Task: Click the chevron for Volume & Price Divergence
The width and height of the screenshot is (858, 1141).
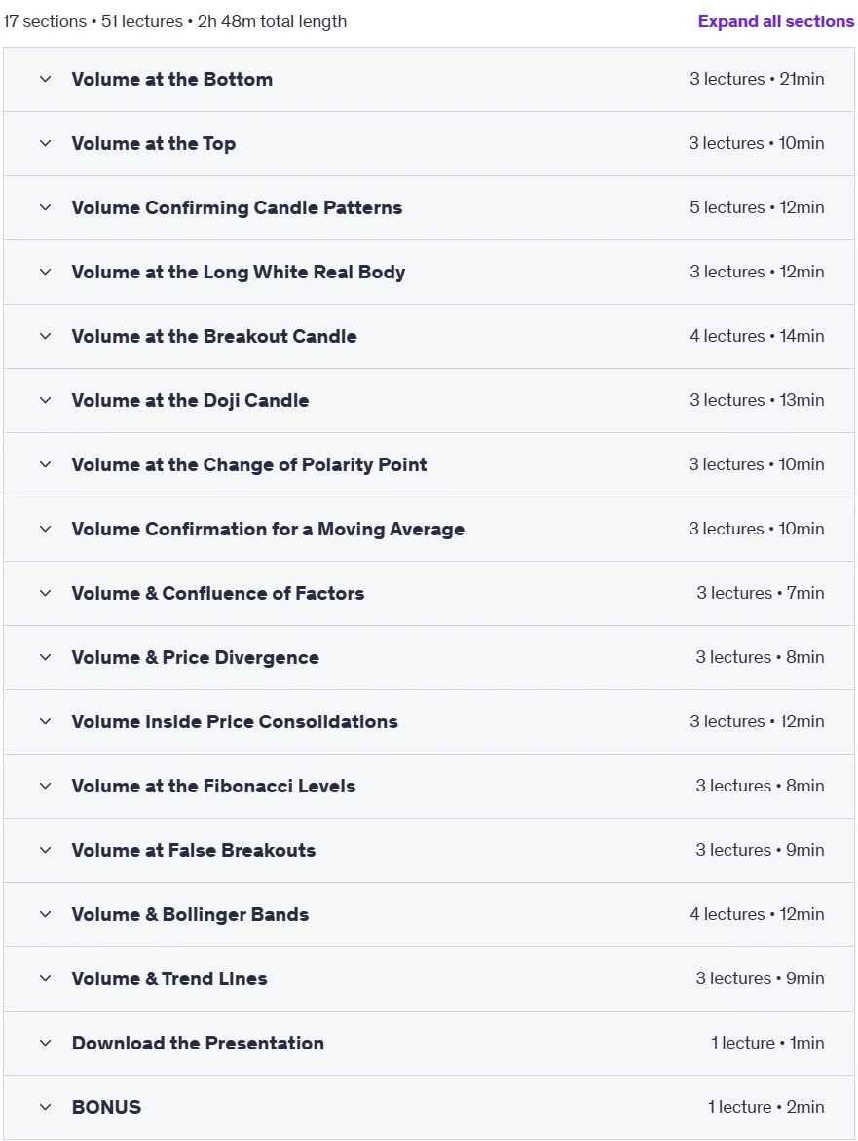Action: point(45,657)
